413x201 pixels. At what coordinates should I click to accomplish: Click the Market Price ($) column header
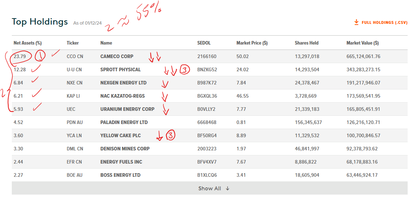point(252,43)
